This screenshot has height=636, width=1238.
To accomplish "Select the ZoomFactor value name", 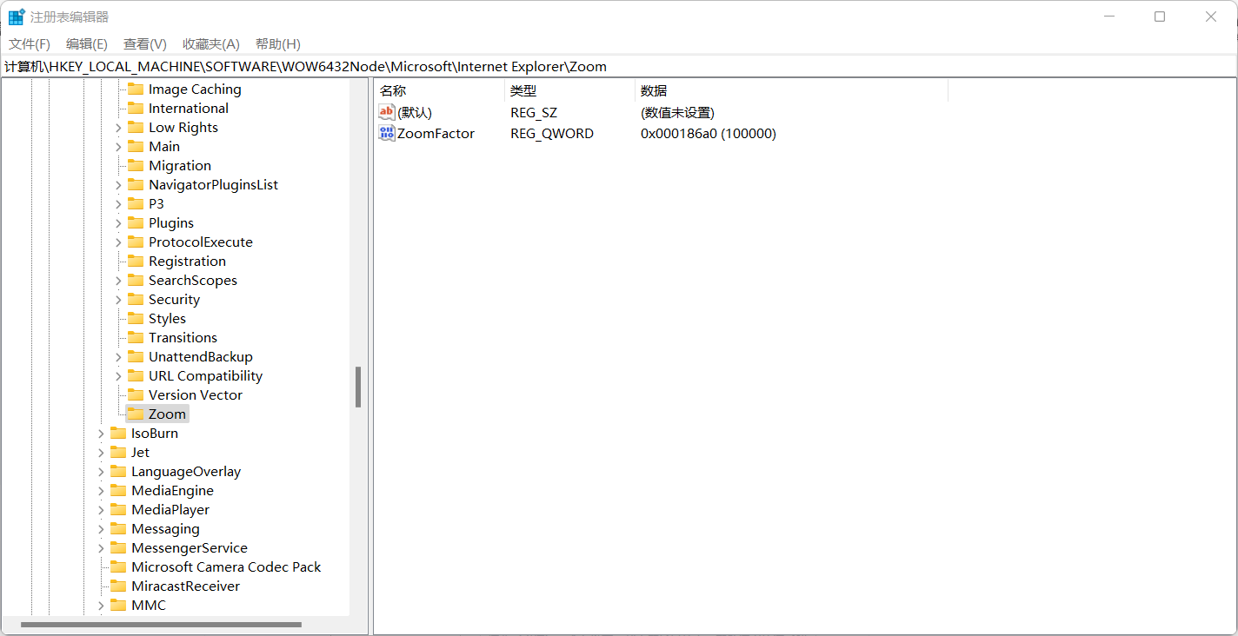I will [436, 133].
